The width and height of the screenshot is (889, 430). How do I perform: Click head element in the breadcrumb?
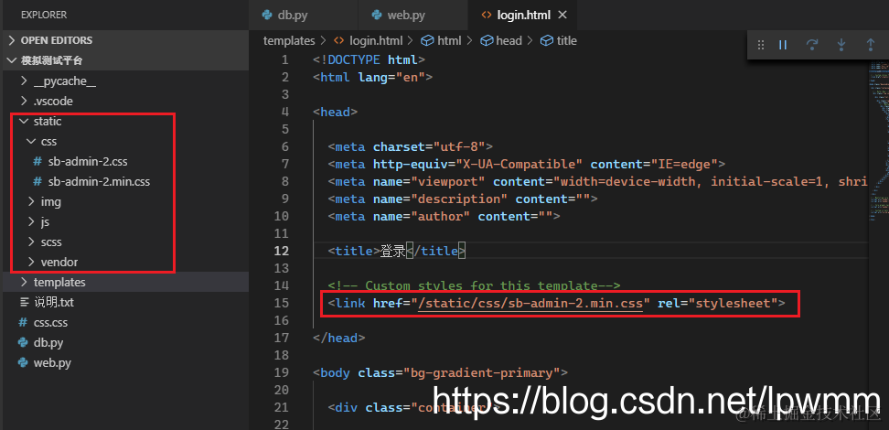pyautogui.click(x=509, y=41)
